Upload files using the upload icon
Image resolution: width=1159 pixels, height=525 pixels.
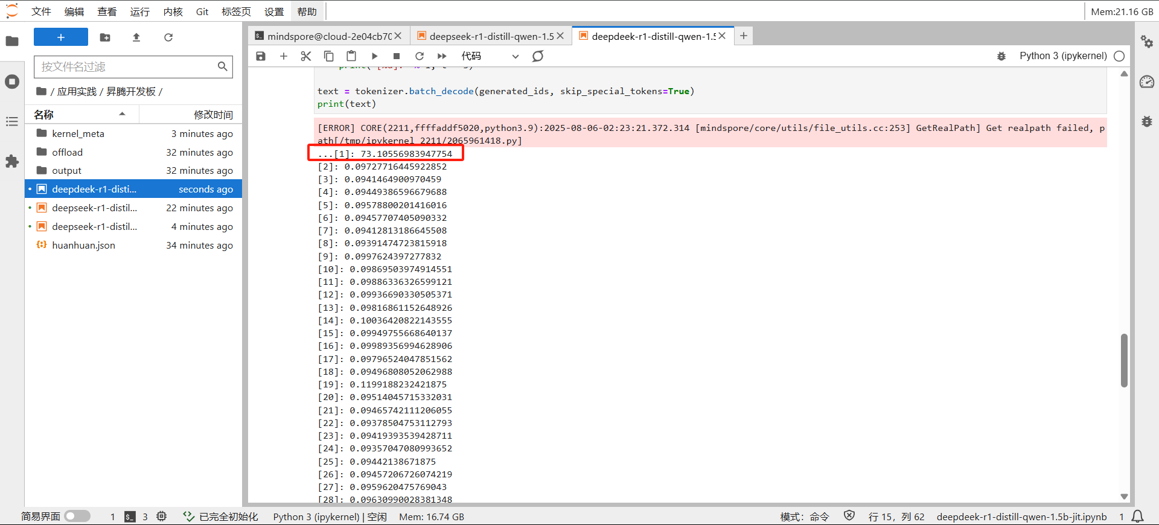click(x=136, y=37)
